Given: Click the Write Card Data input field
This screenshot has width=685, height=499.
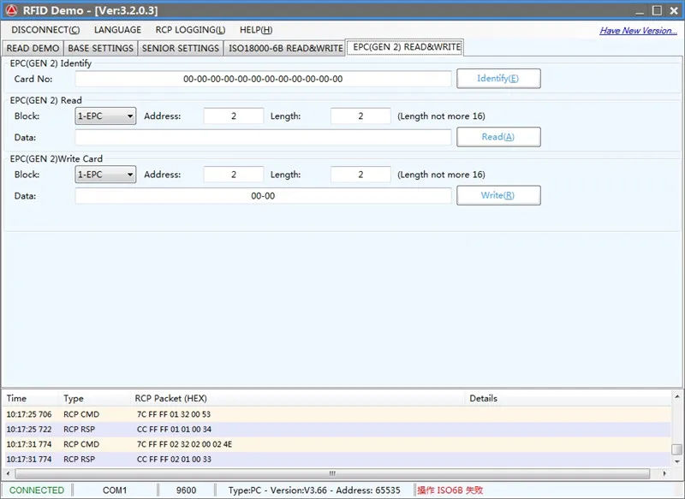Looking at the screenshot, I should click(263, 196).
